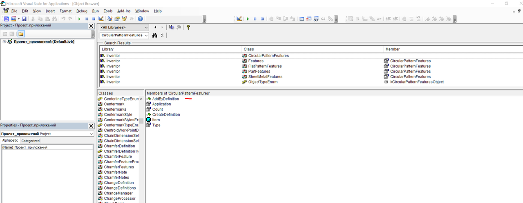Image resolution: width=523 pixels, height=203 pixels.
Task: Click the Insert UserForm toolbar icon
Action: click(13, 19)
